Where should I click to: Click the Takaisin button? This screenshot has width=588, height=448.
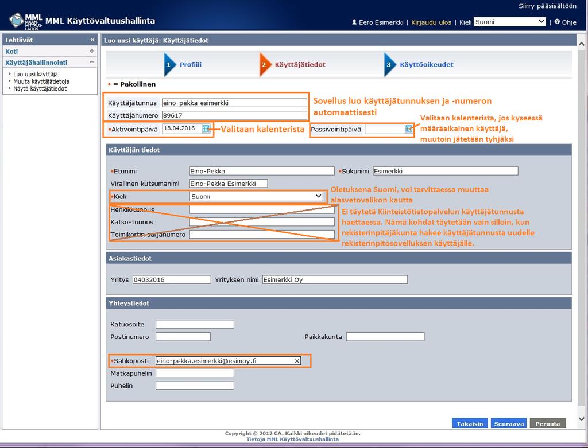(x=470, y=424)
